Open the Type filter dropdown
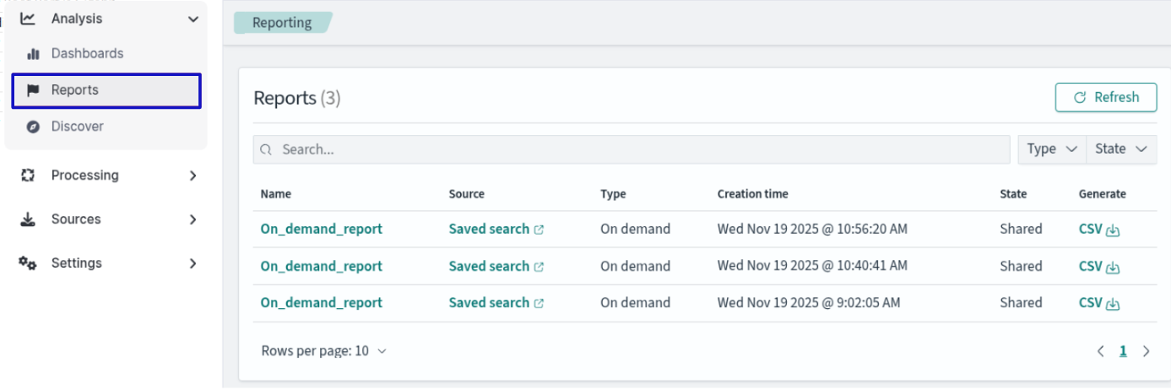 coord(1051,149)
